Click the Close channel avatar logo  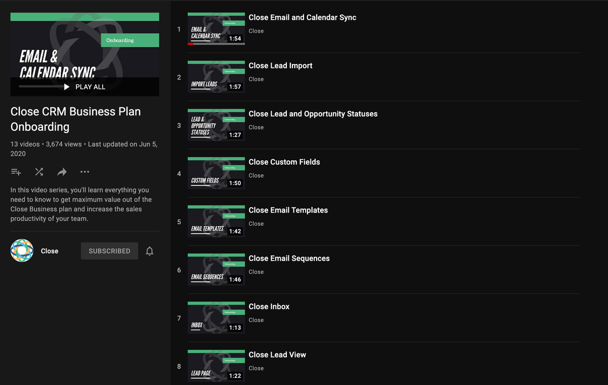(x=22, y=251)
